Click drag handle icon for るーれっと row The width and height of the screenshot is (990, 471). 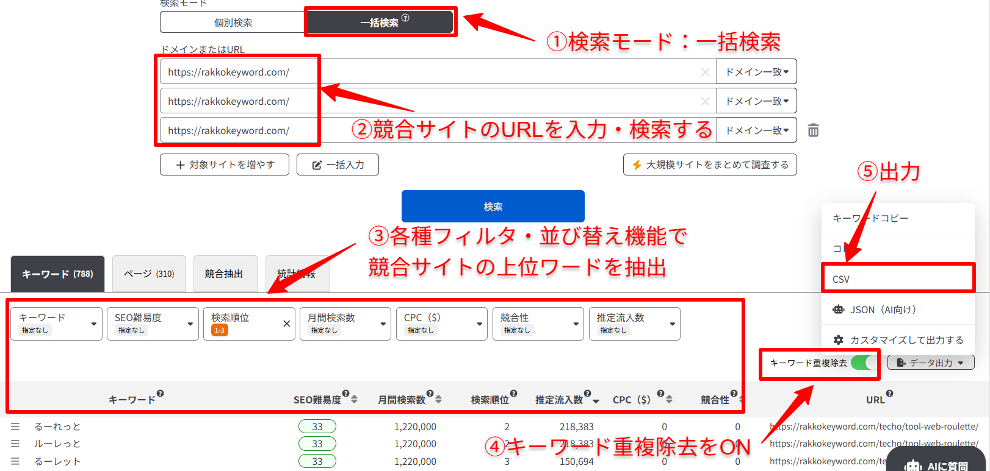click(x=15, y=427)
